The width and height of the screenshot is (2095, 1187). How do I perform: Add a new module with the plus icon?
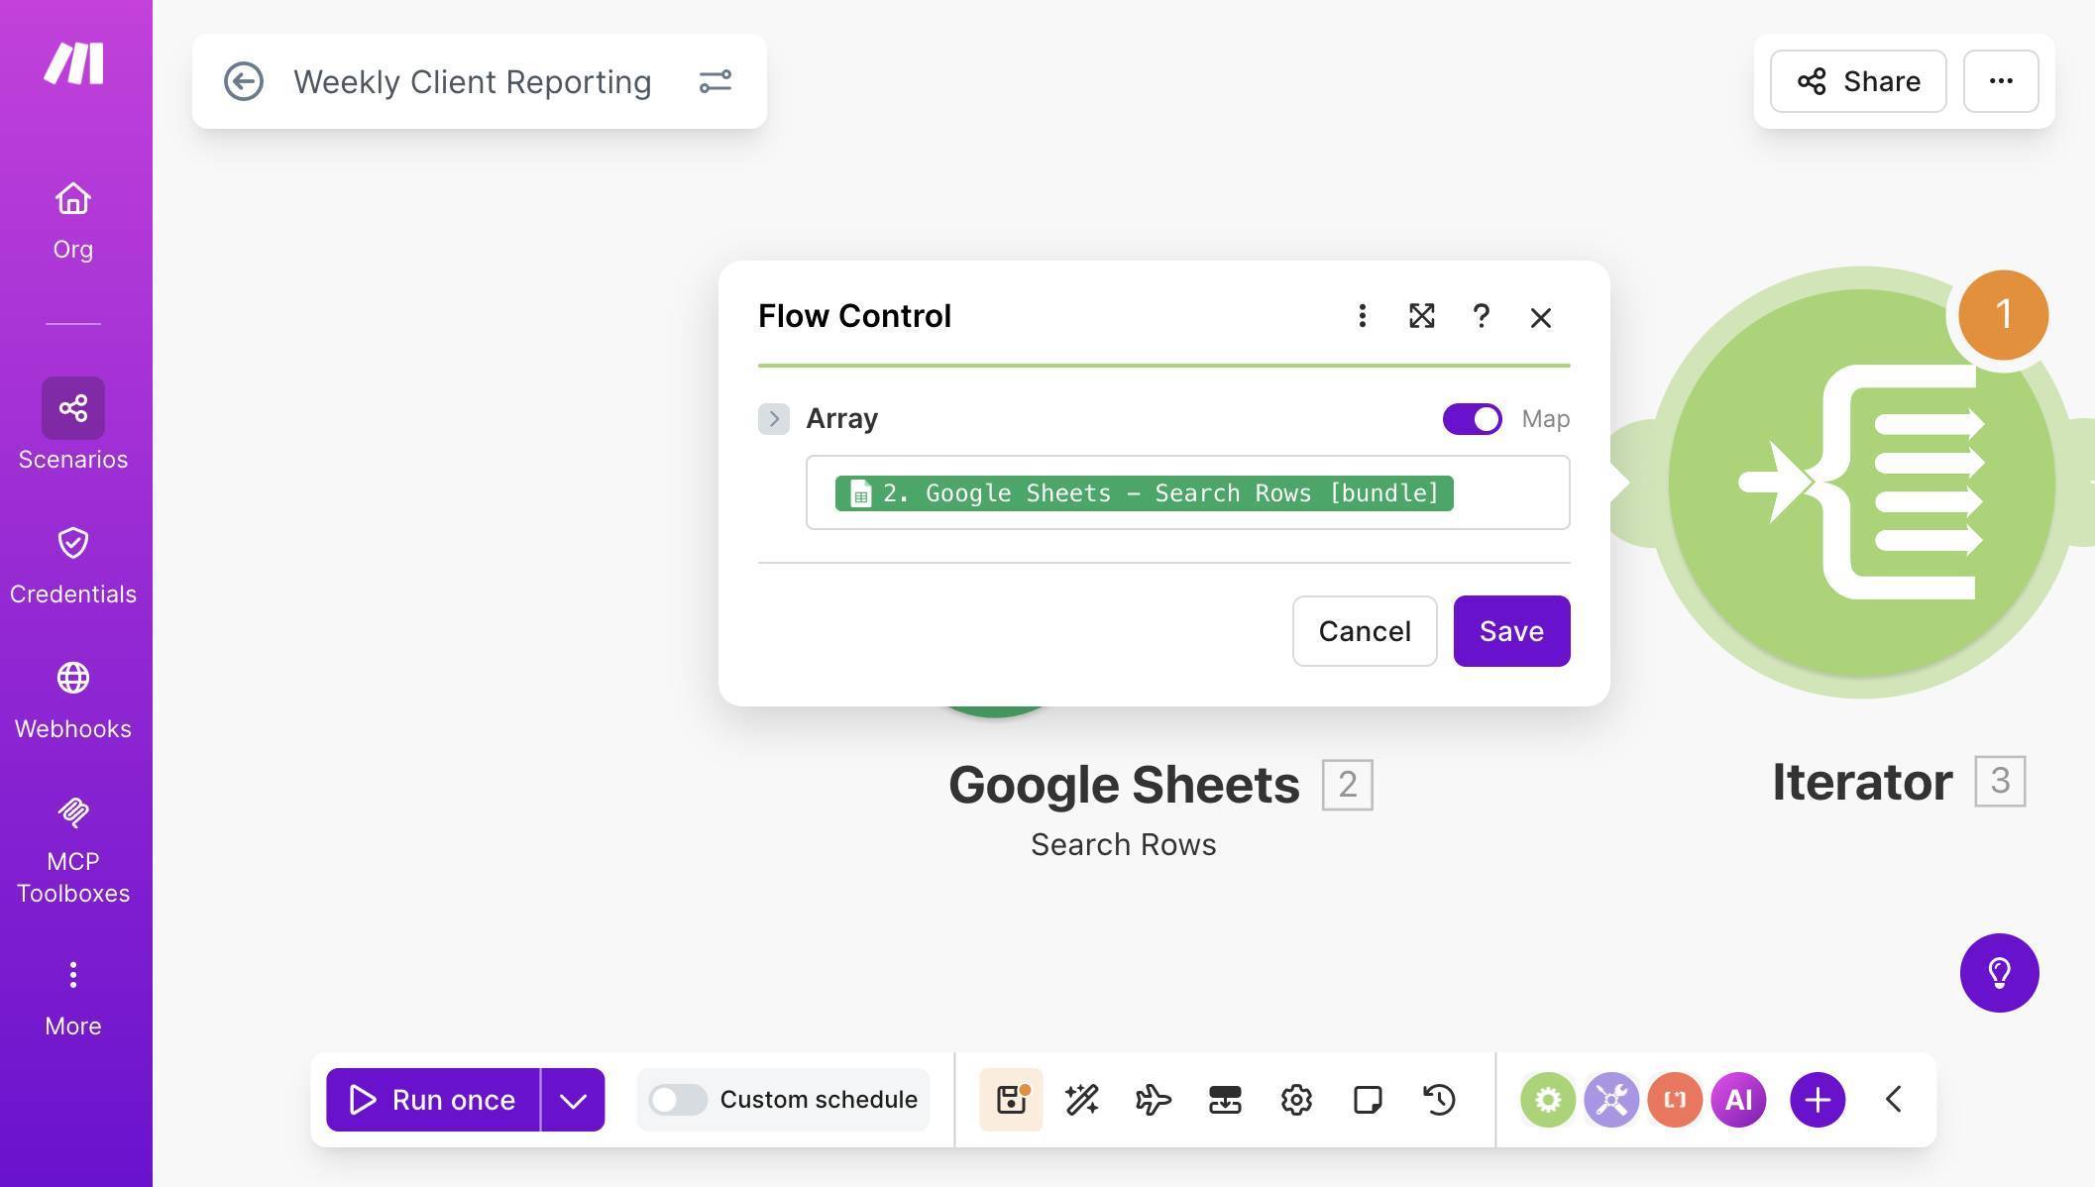[1817, 1099]
